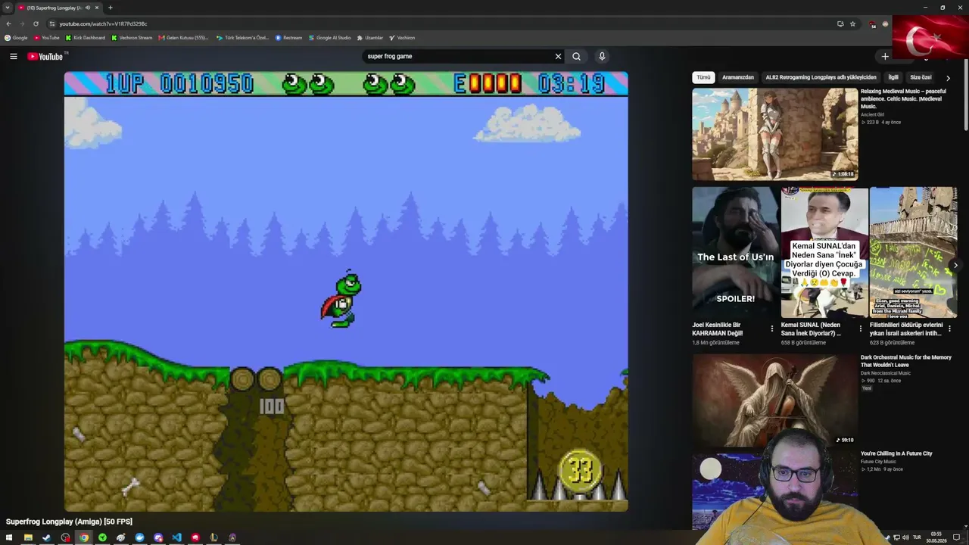The width and height of the screenshot is (969, 545).
Task: Open more options for Filistinlileri short
Action: 949,329
